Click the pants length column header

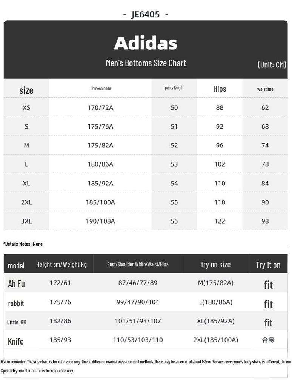174,88
